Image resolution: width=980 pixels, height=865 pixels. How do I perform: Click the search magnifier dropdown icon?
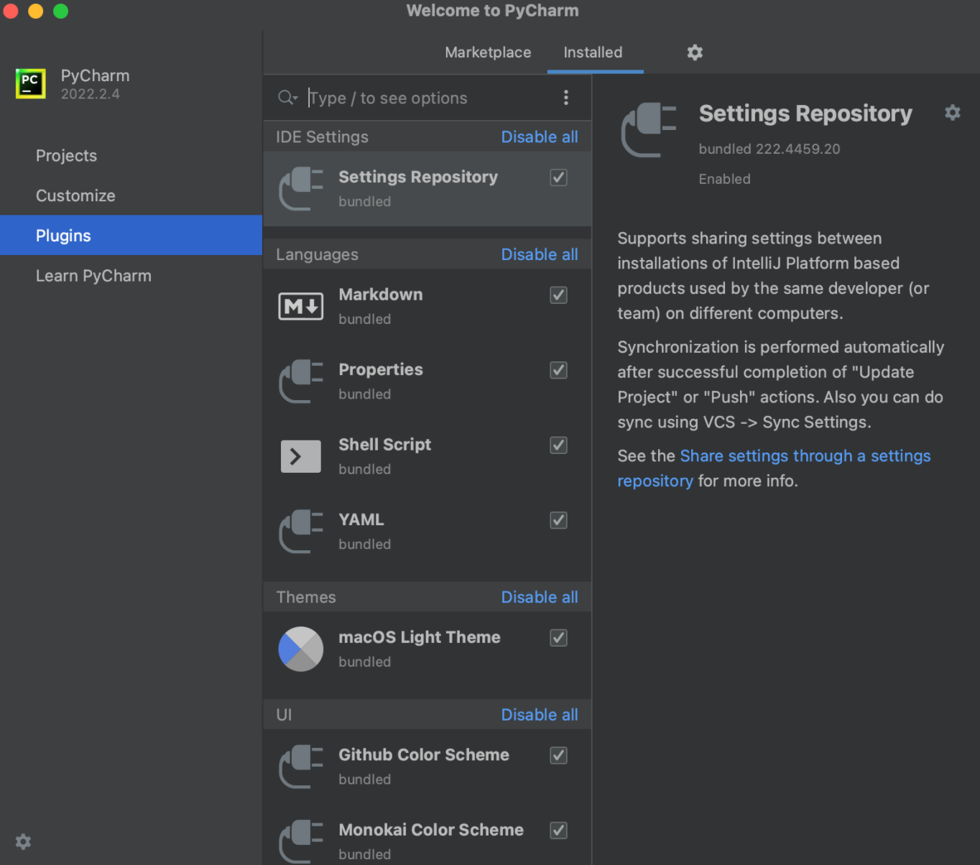click(x=287, y=98)
